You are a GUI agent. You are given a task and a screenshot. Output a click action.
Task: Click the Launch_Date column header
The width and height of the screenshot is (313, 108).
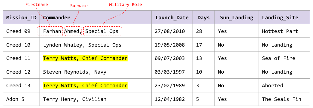(x=172, y=18)
